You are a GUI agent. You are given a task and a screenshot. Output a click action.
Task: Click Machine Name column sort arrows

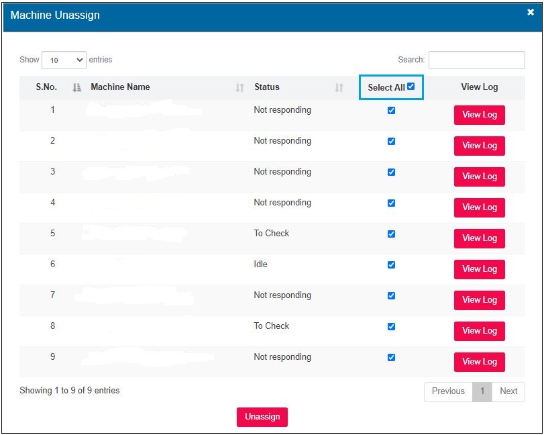tap(239, 87)
